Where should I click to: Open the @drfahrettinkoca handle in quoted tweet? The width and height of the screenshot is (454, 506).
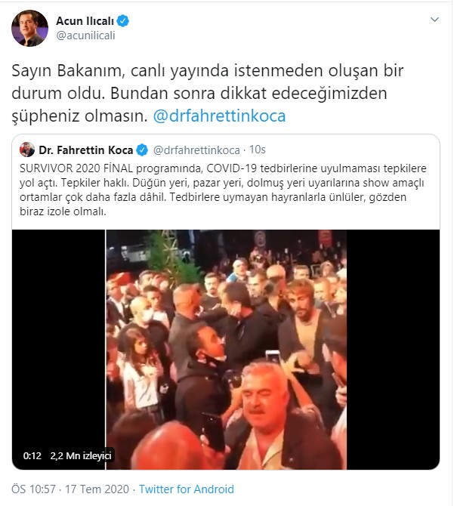tap(196, 150)
